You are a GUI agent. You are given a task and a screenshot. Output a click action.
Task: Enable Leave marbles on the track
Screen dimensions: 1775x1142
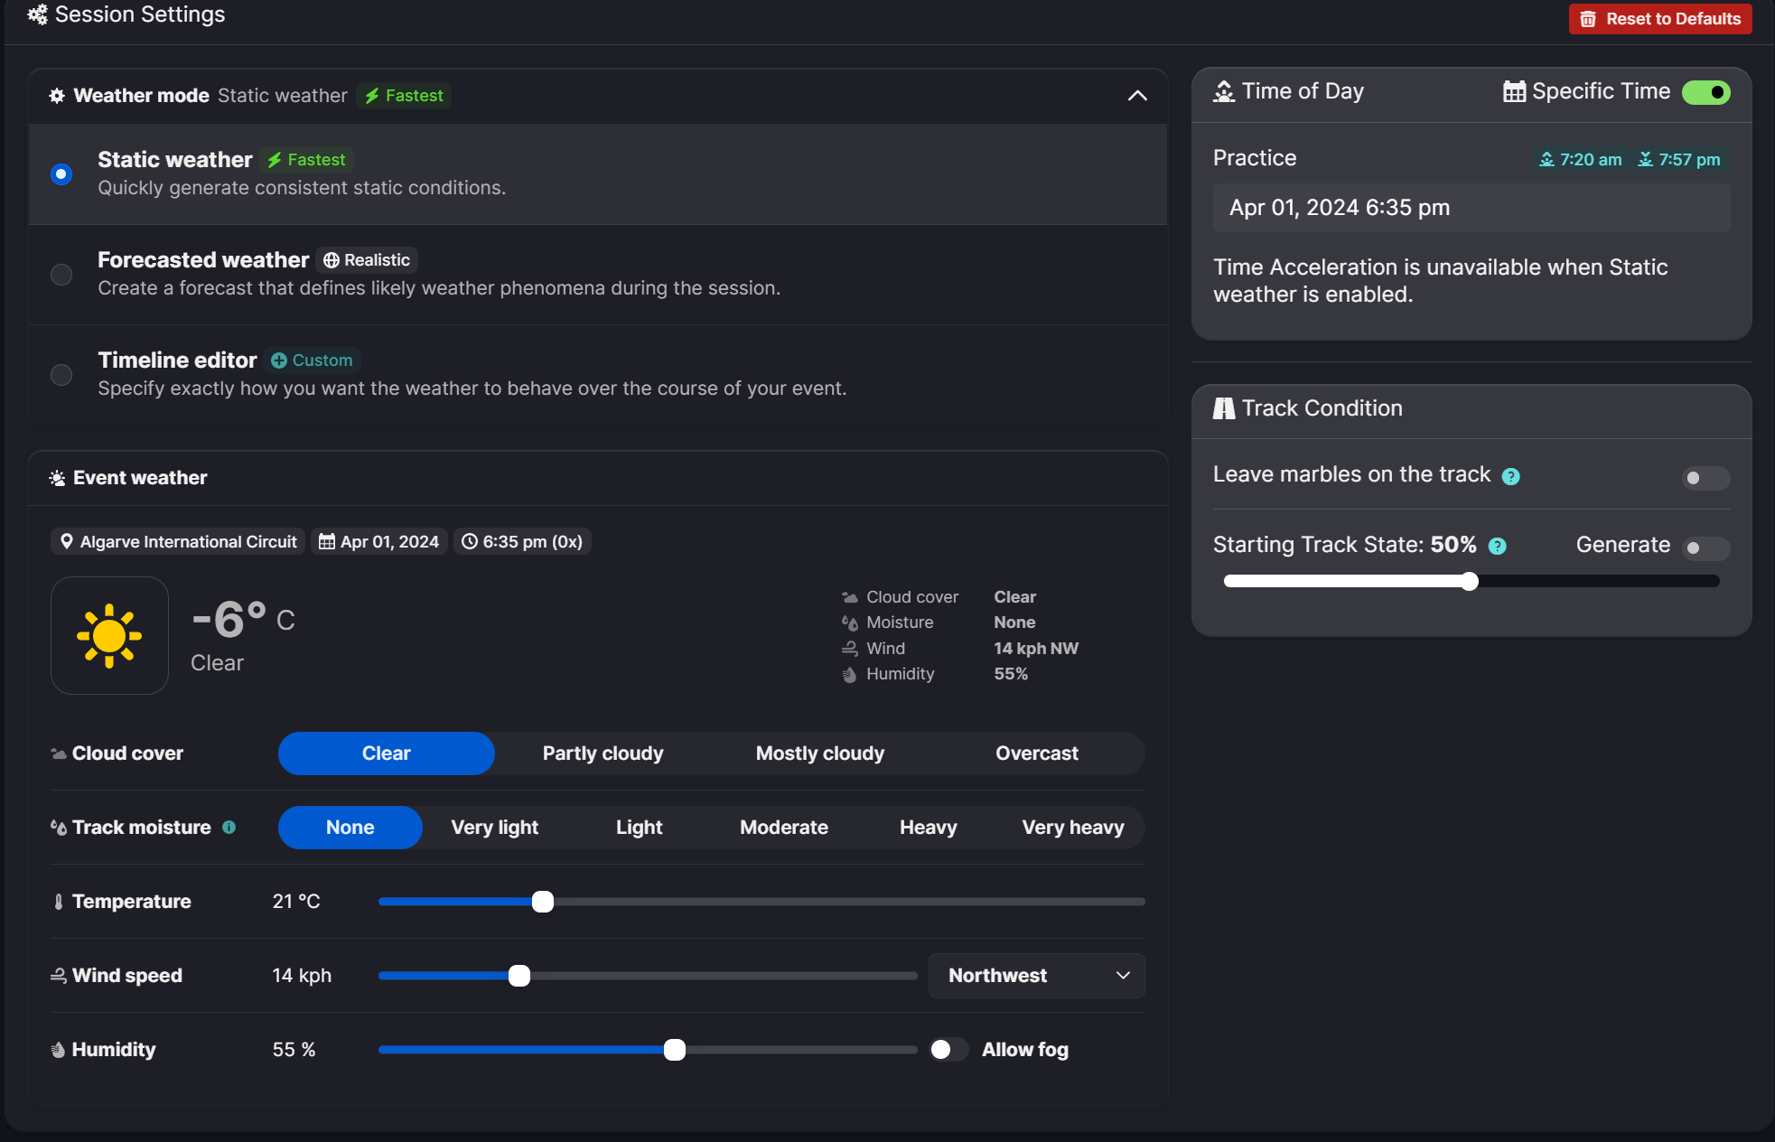click(x=1705, y=478)
